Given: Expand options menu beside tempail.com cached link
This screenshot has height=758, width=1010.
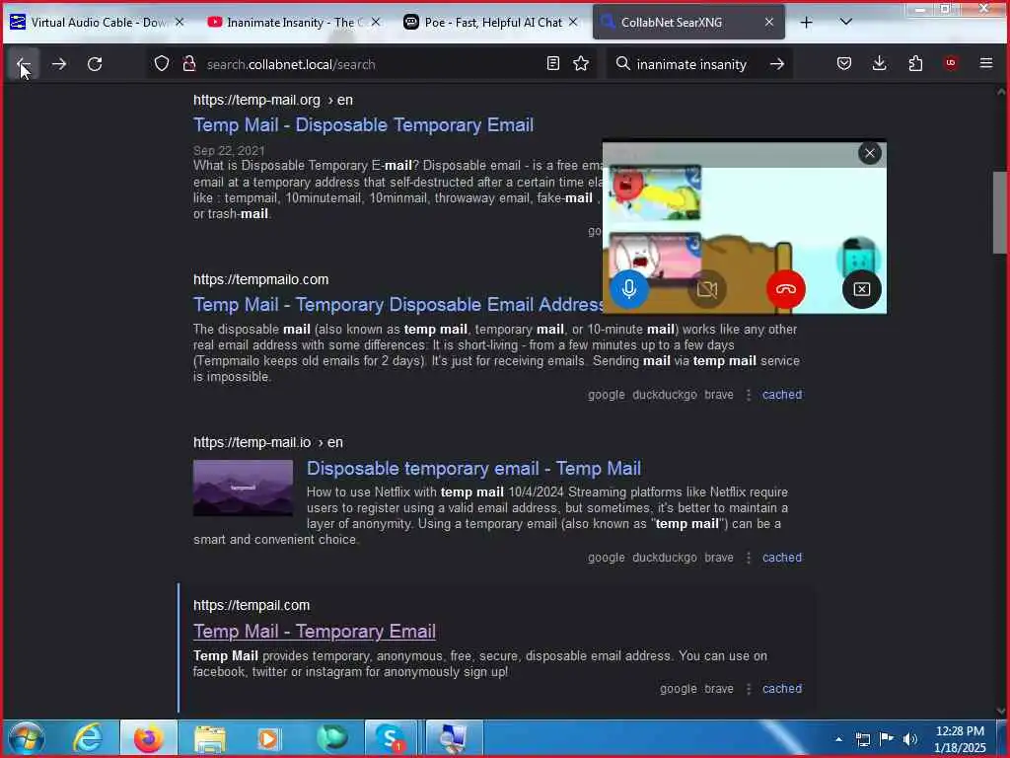Looking at the screenshot, I should (748, 689).
